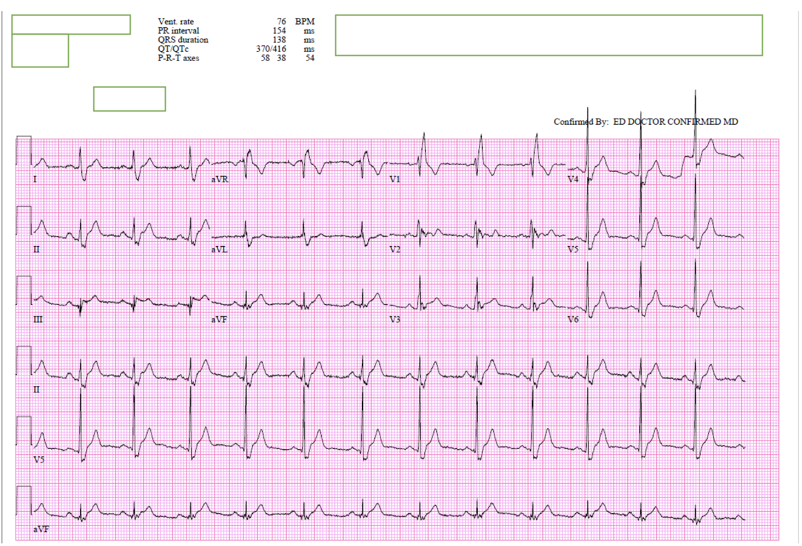Click the bottom rhythm strip aVF label
This screenshot has height=546, width=802.
coord(41,529)
